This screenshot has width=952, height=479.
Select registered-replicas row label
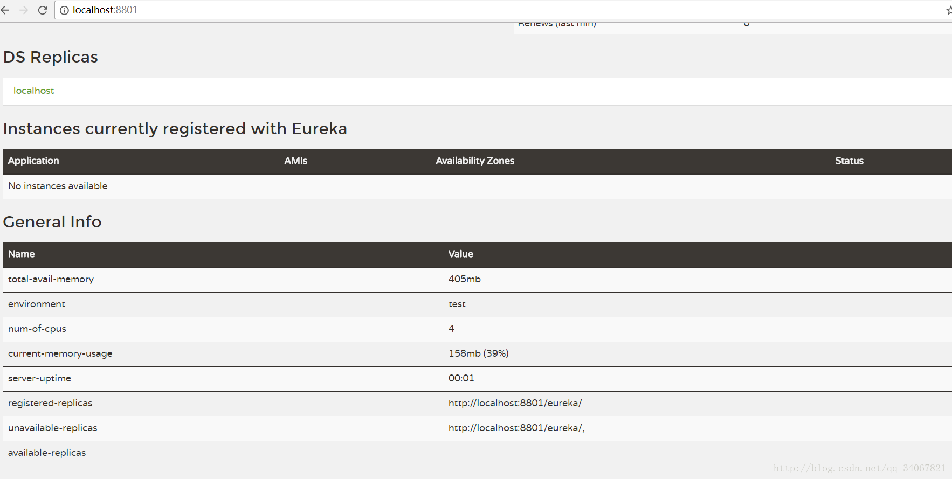[50, 403]
